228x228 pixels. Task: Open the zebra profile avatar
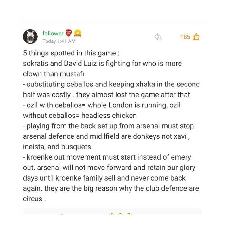30,36
